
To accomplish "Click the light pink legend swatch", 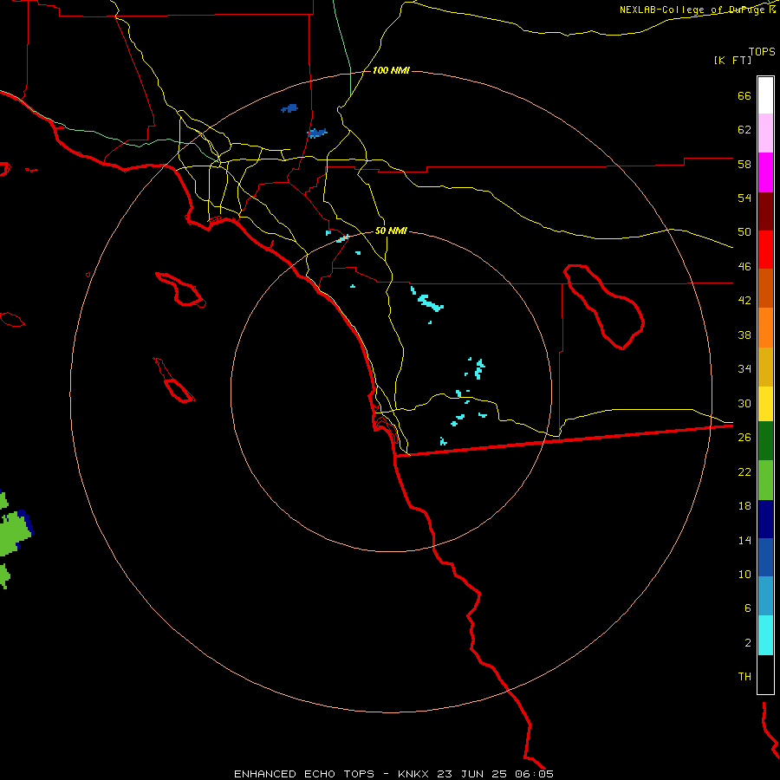I will [765, 133].
